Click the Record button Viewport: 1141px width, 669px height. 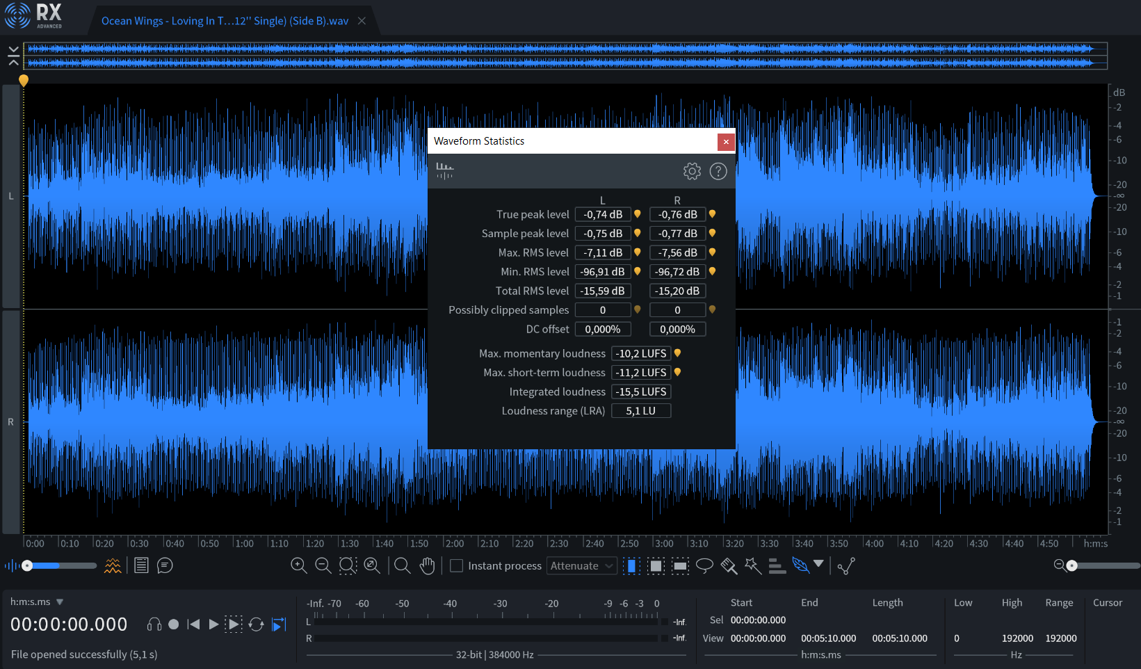[x=174, y=624]
